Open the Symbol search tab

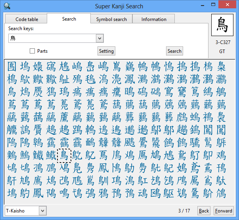[x=111, y=19]
